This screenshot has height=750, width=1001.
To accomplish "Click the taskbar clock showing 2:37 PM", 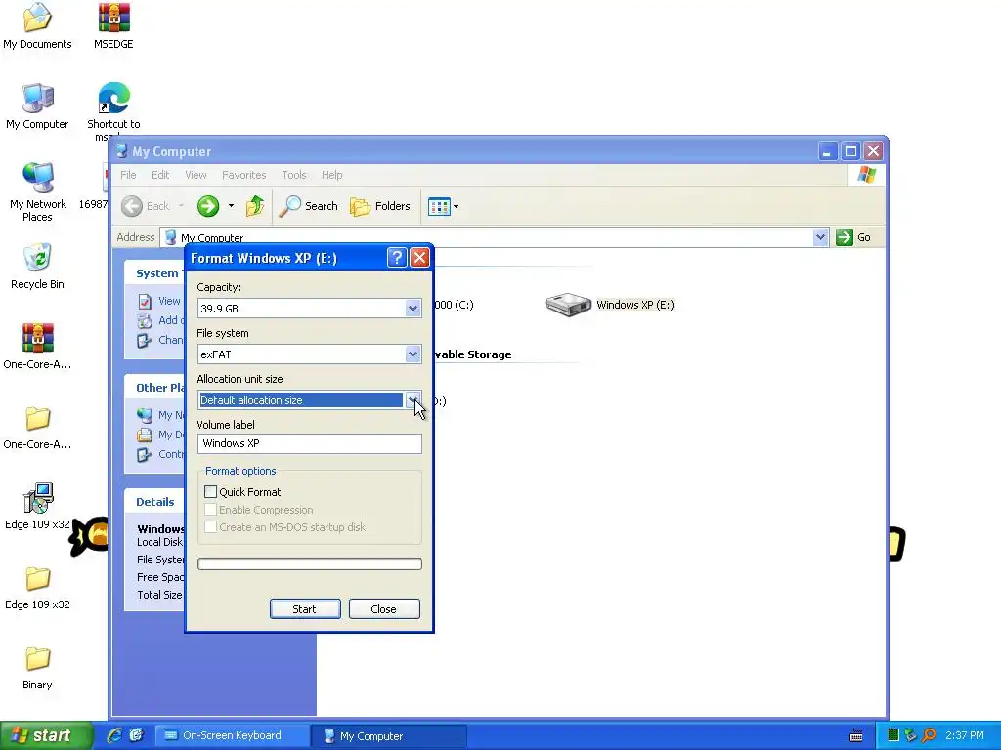I will [965, 736].
